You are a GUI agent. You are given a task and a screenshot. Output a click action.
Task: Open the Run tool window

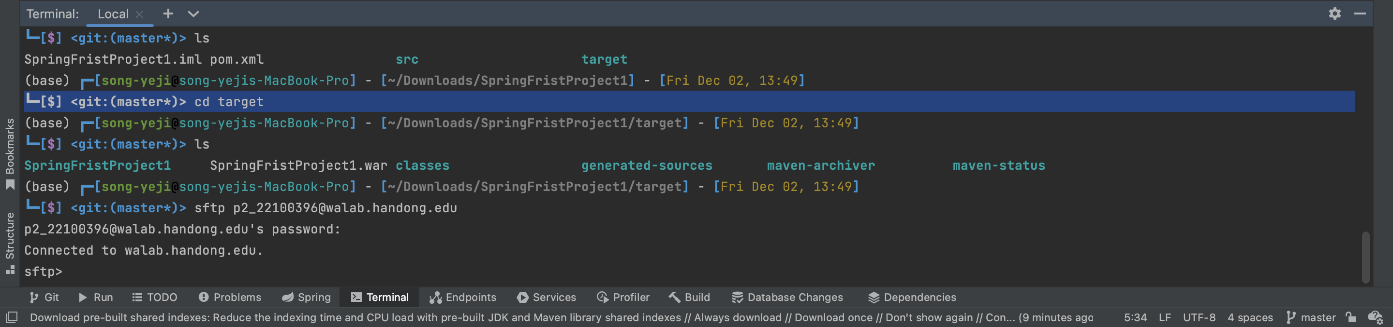[96, 297]
